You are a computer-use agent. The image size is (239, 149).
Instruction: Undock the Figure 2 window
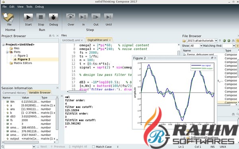click(212, 58)
